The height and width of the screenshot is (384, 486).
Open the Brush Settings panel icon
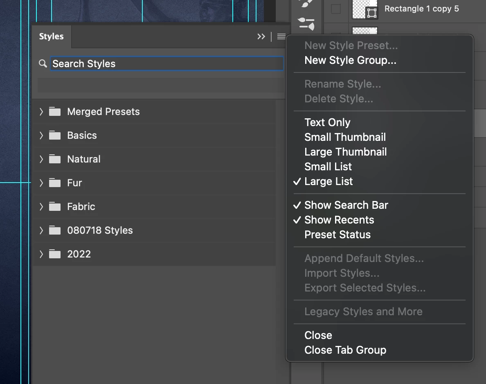[306, 23]
